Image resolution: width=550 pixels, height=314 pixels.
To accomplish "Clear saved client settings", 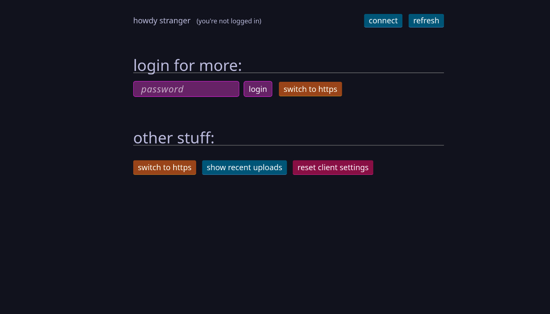I will pyautogui.click(x=332, y=167).
